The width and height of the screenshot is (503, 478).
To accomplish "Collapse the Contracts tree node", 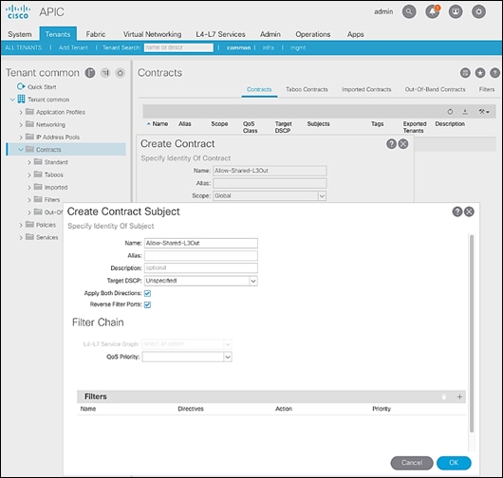I will pyautogui.click(x=21, y=150).
